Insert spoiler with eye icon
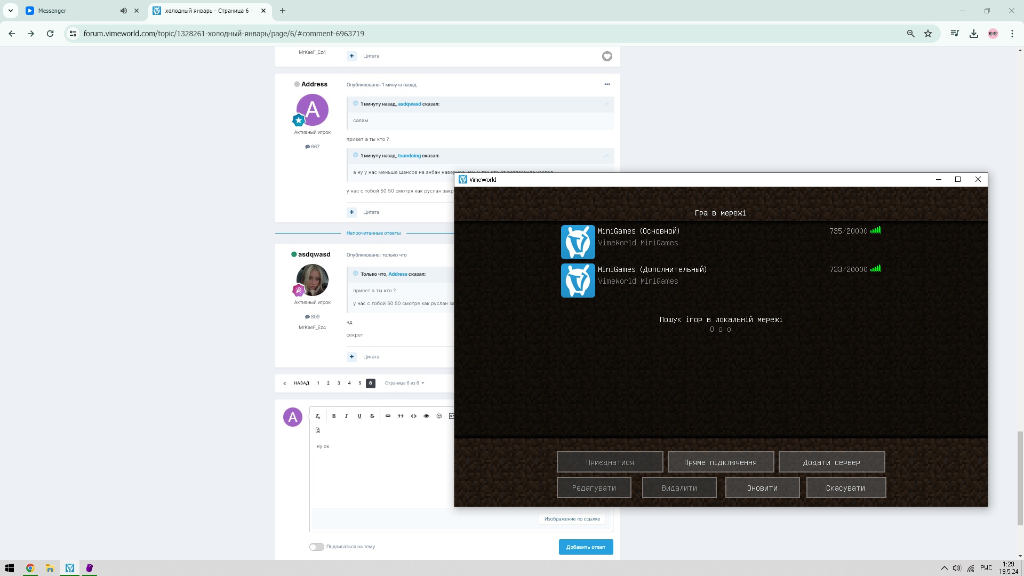The height and width of the screenshot is (576, 1024). [x=426, y=416]
